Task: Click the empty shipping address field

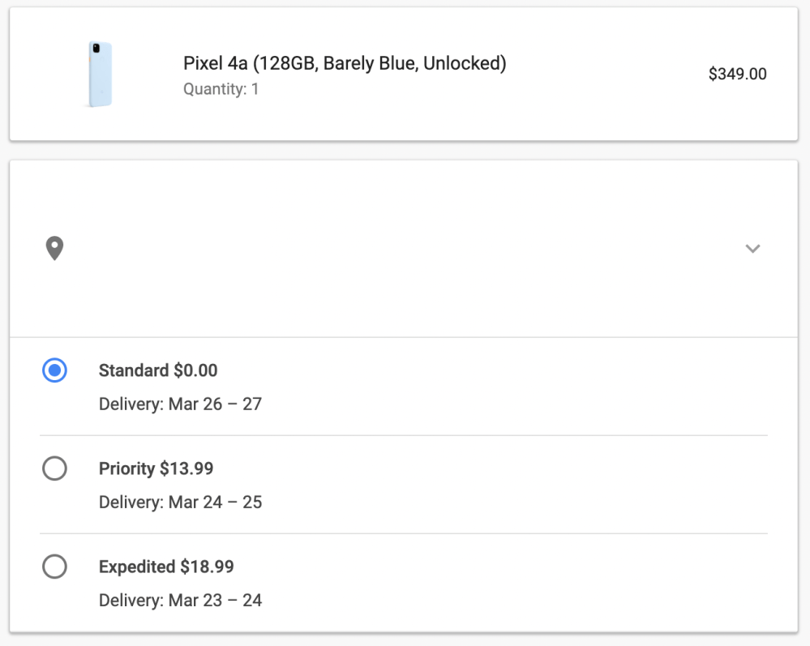Action: point(397,249)
